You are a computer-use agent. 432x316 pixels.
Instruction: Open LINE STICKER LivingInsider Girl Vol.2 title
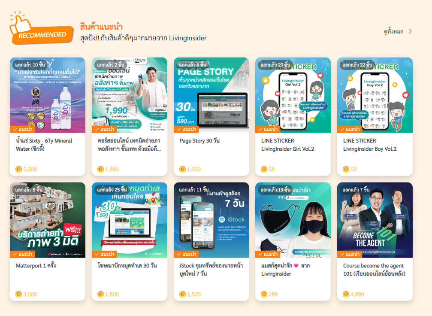click(287, 145)
